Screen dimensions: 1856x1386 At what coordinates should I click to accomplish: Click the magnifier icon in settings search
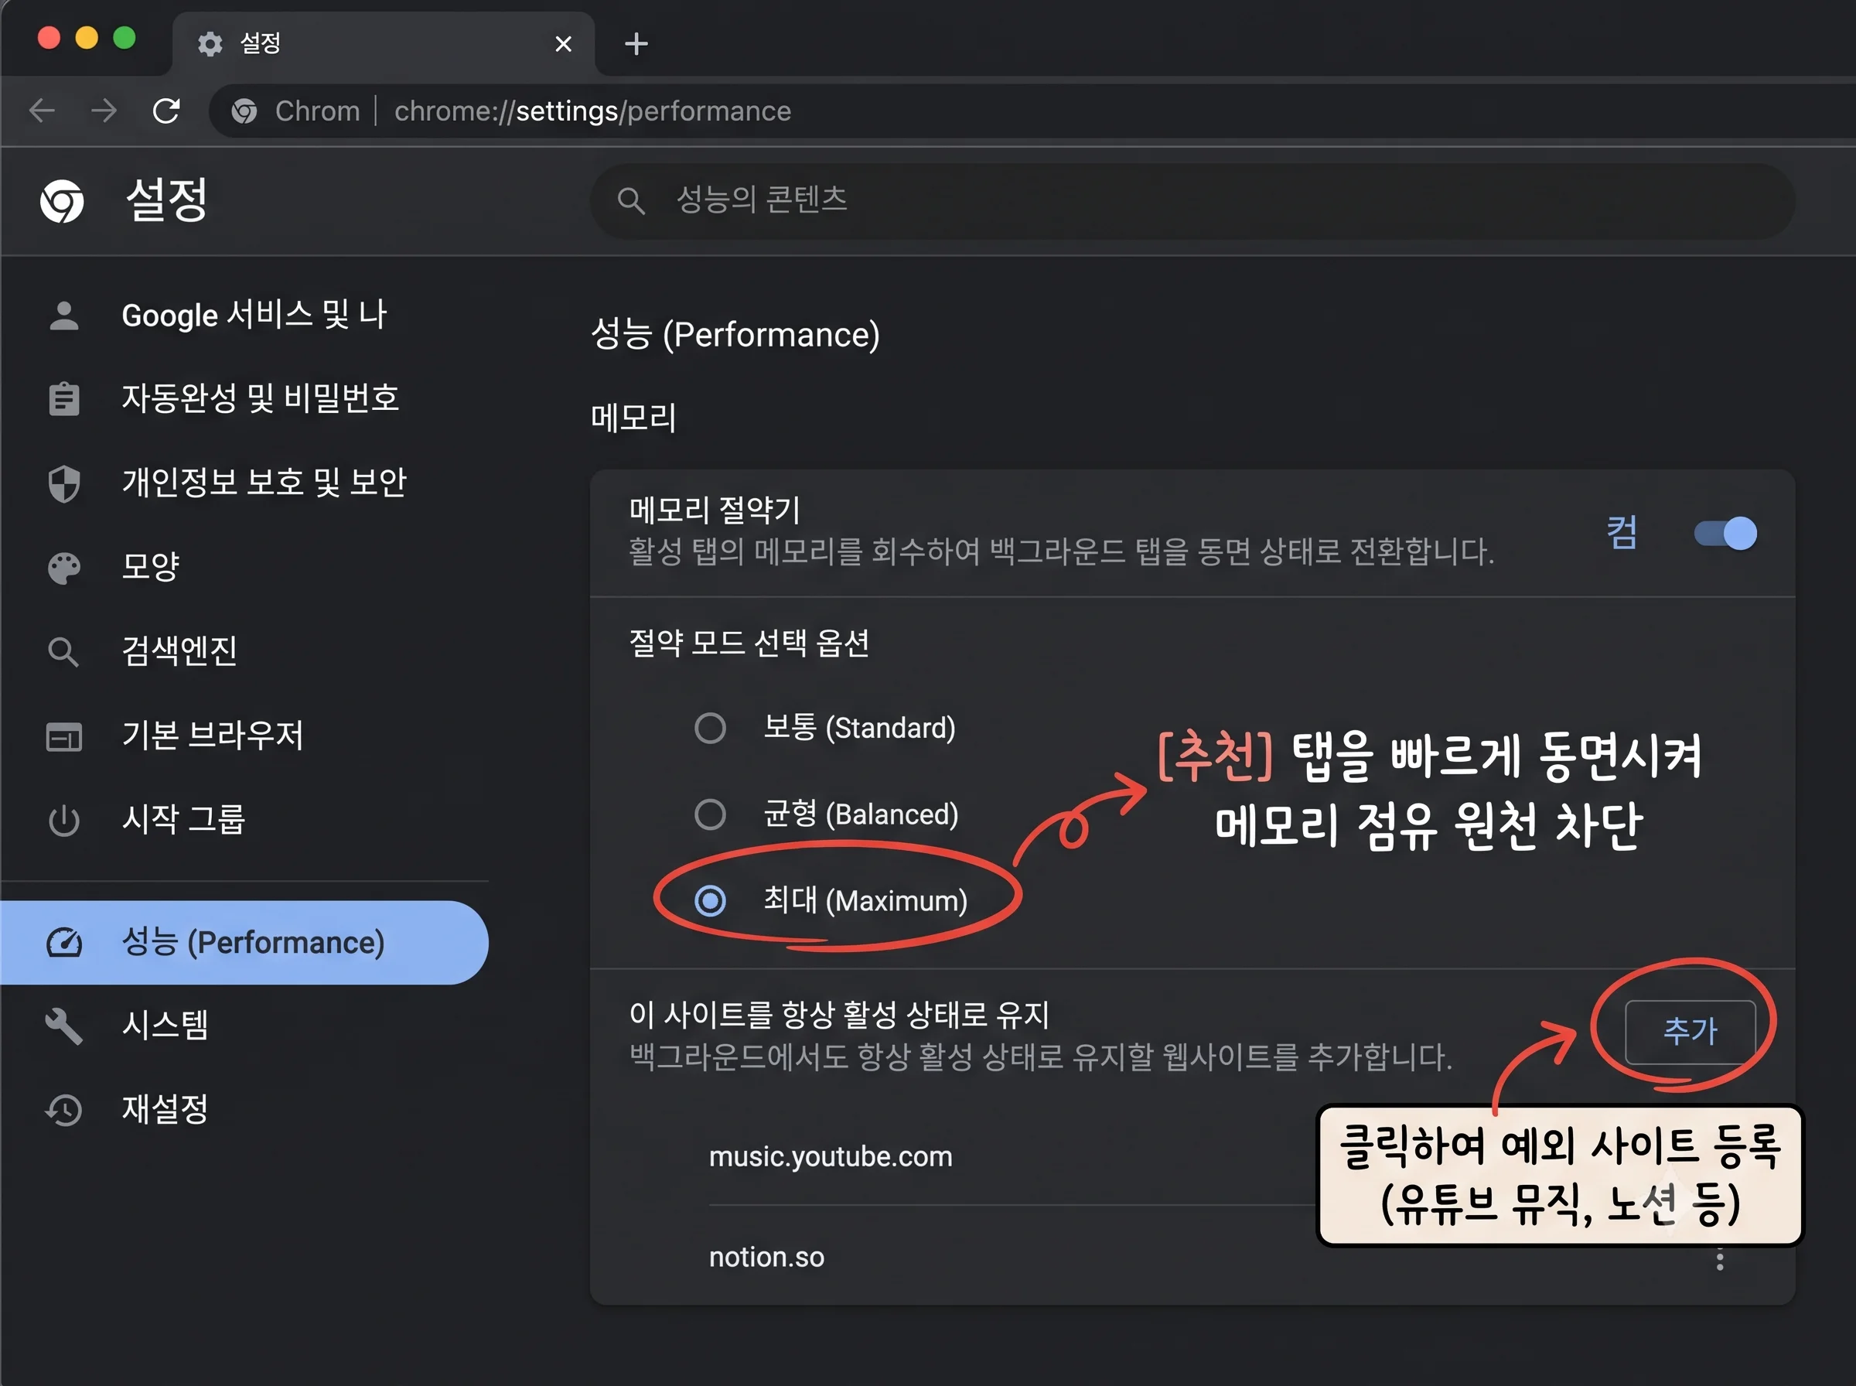pyautogui.click(x=631, y=200)
